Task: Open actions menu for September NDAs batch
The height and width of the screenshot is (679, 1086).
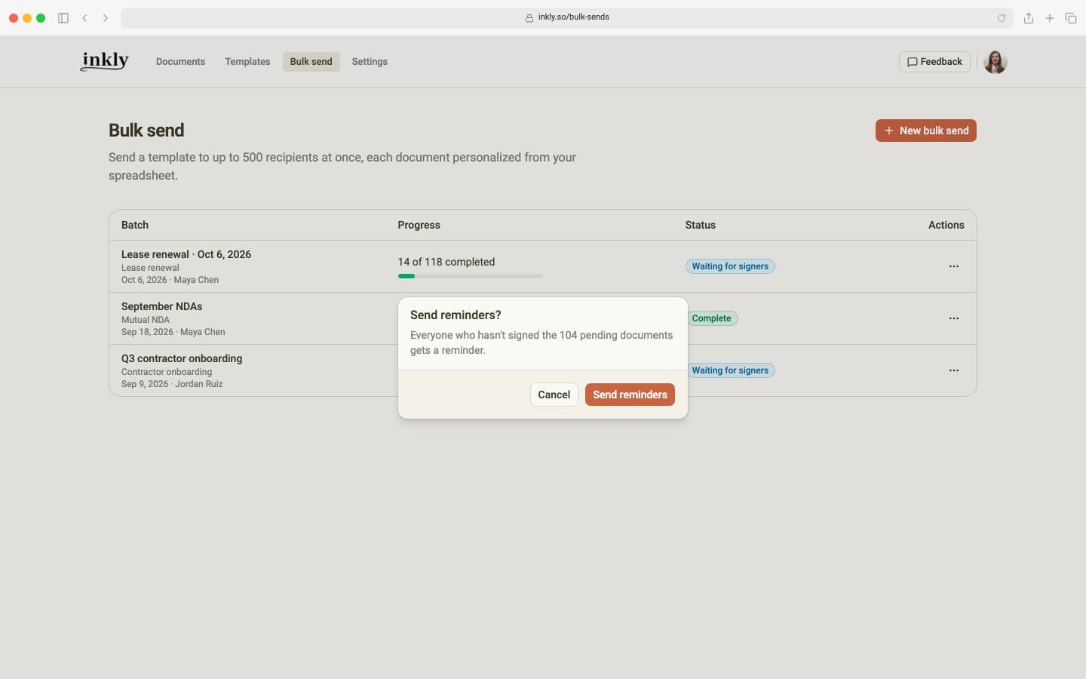Action: tap(954, 318)
